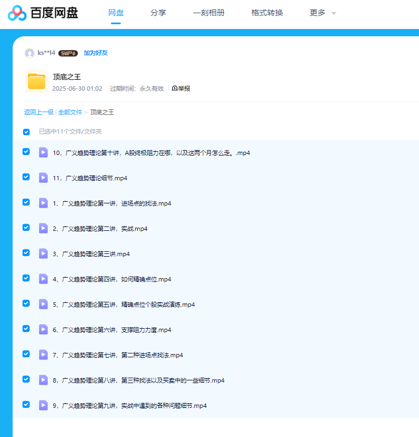Click video icon of 第九讲 file

coord(43,405)
